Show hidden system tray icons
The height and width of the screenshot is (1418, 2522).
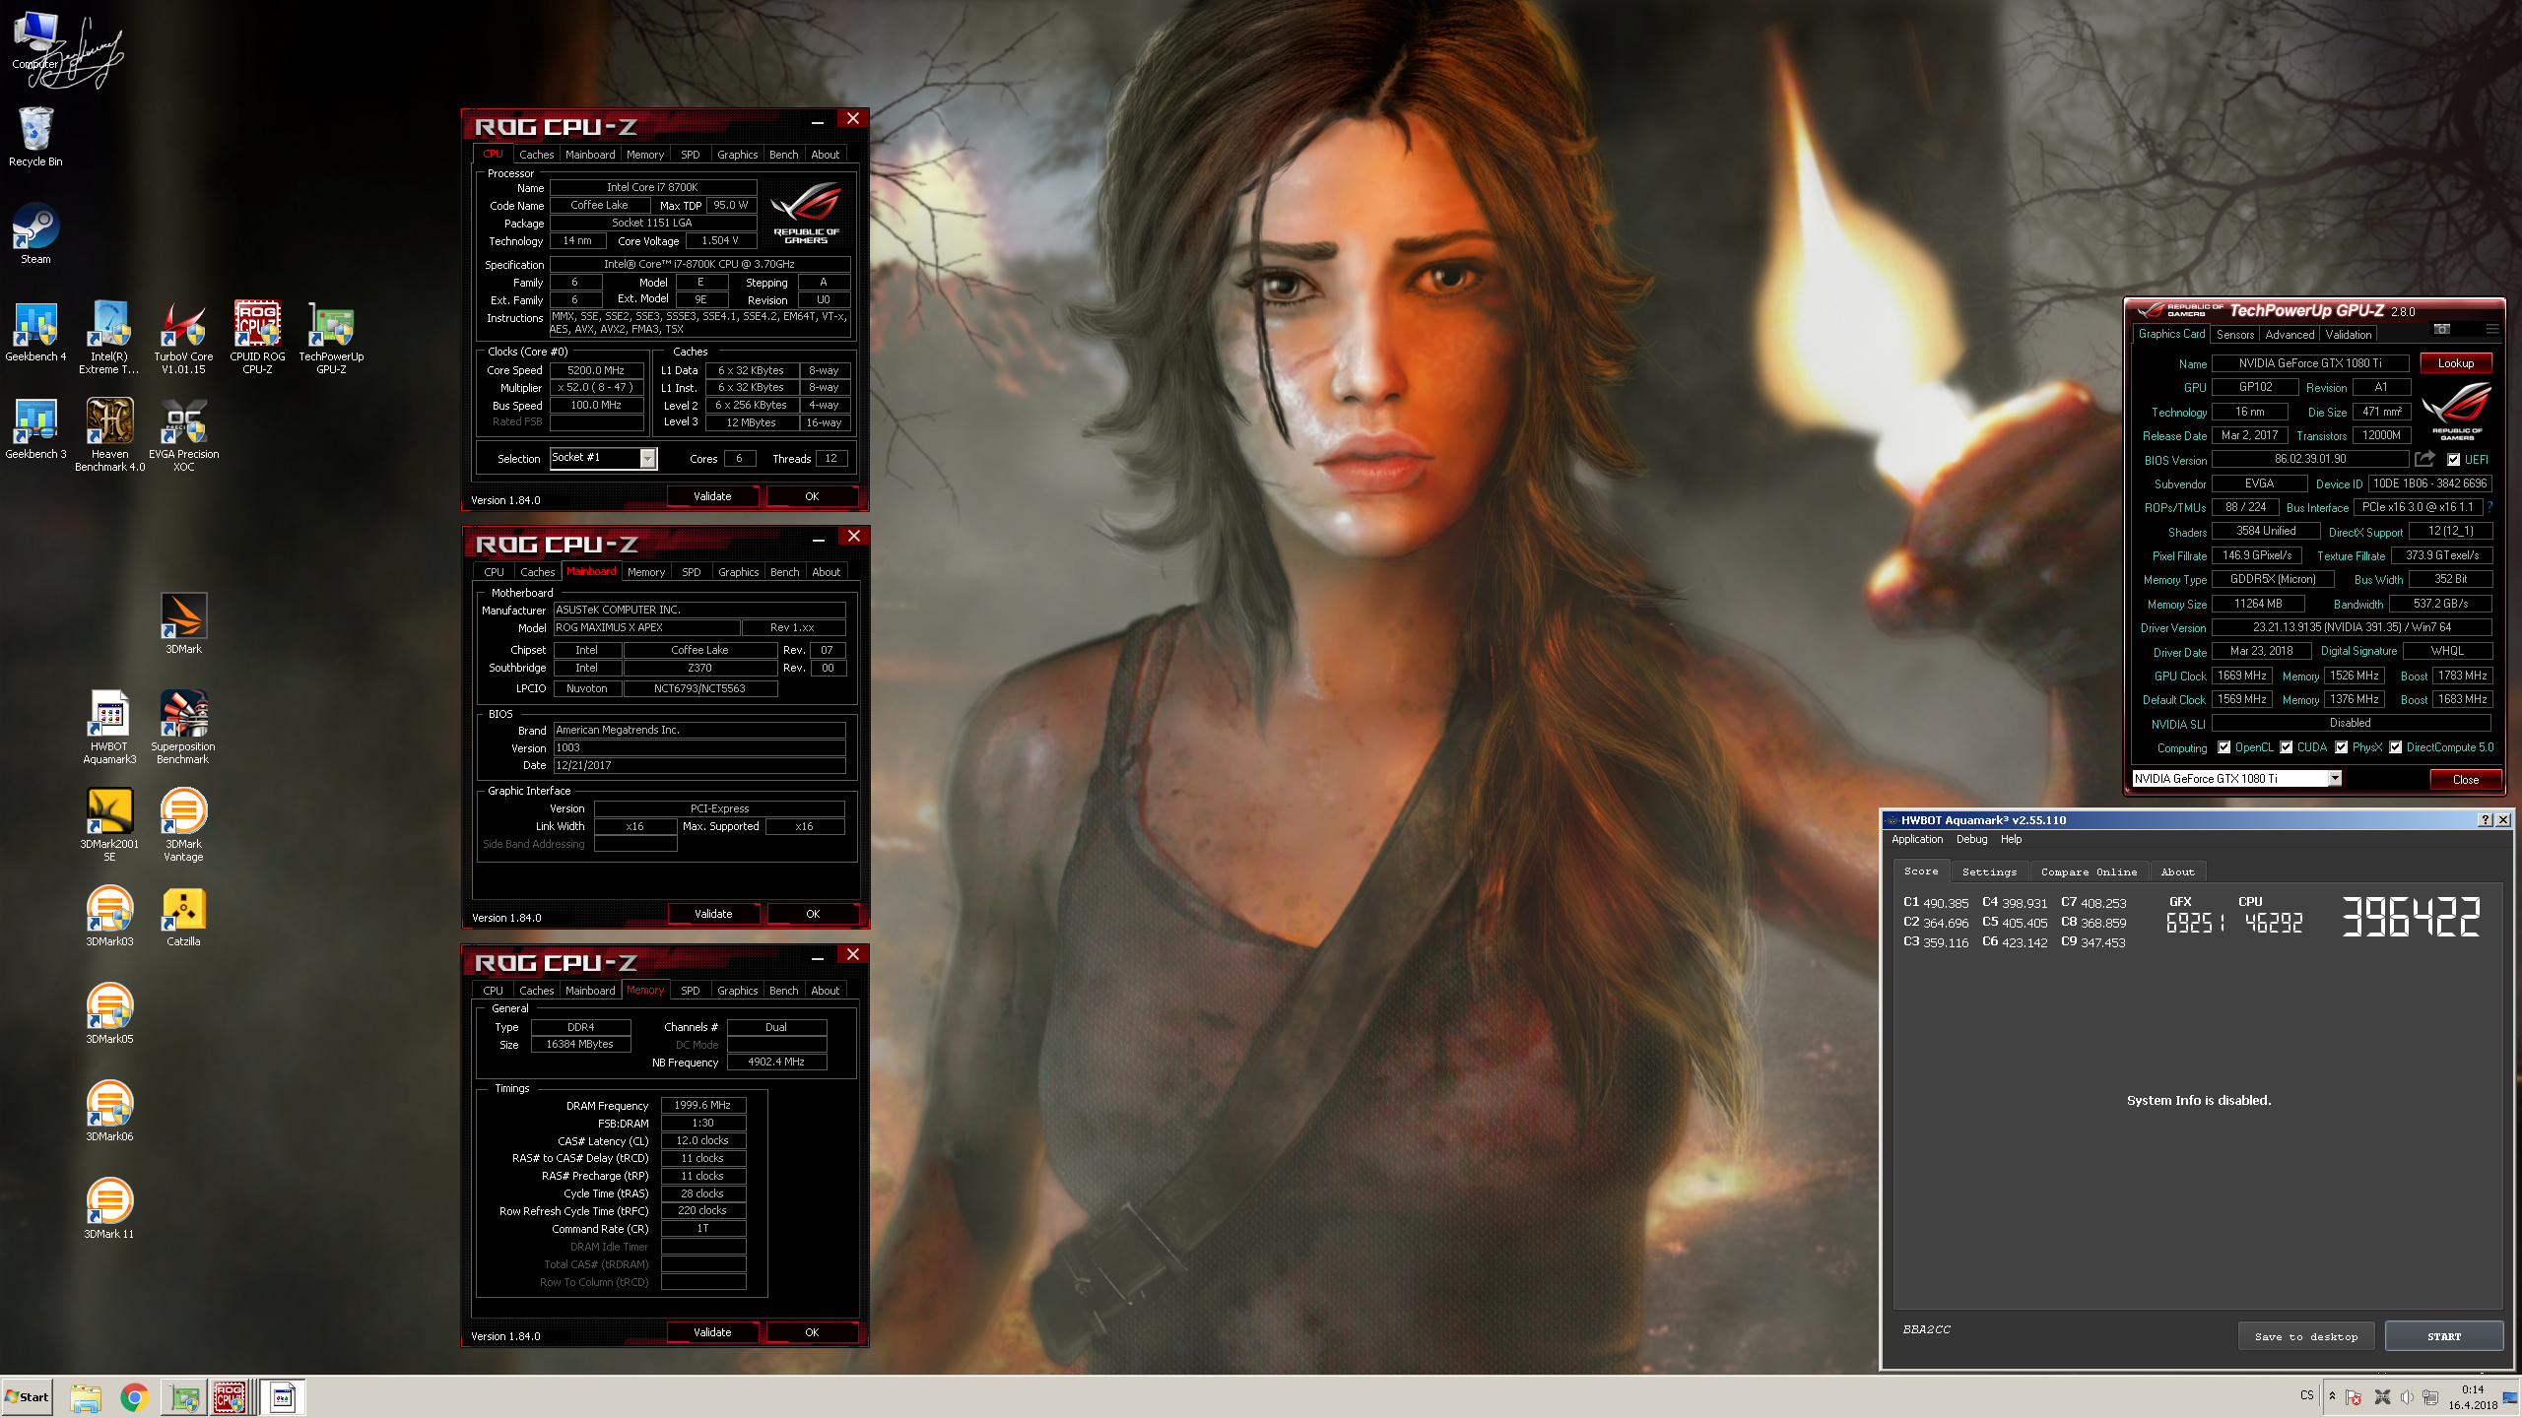coord(2332,1396)
